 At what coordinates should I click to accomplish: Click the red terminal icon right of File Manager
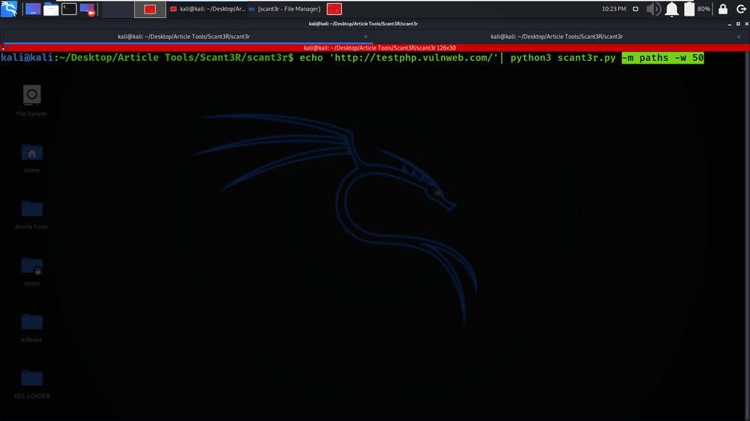(x=334, y=9)
